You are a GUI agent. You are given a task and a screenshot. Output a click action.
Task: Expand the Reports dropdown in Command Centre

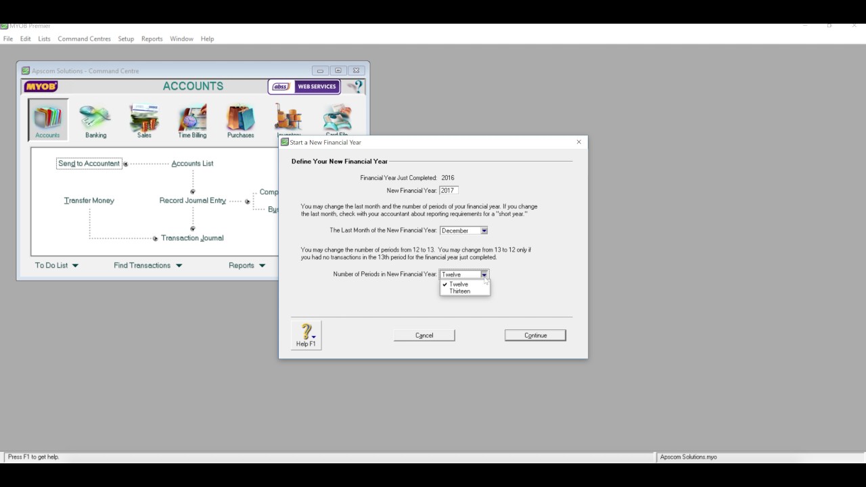point(247,265)
